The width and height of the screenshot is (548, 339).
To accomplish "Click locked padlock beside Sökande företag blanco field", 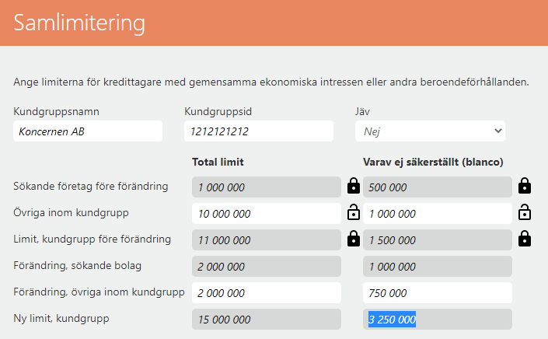I will (524, 186).
